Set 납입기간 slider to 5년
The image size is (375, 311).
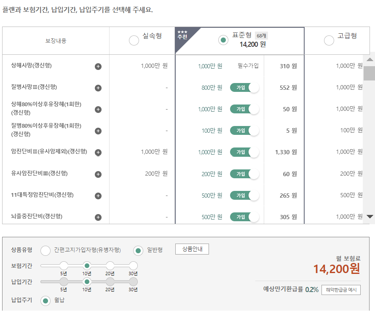(x=64, y=282)
